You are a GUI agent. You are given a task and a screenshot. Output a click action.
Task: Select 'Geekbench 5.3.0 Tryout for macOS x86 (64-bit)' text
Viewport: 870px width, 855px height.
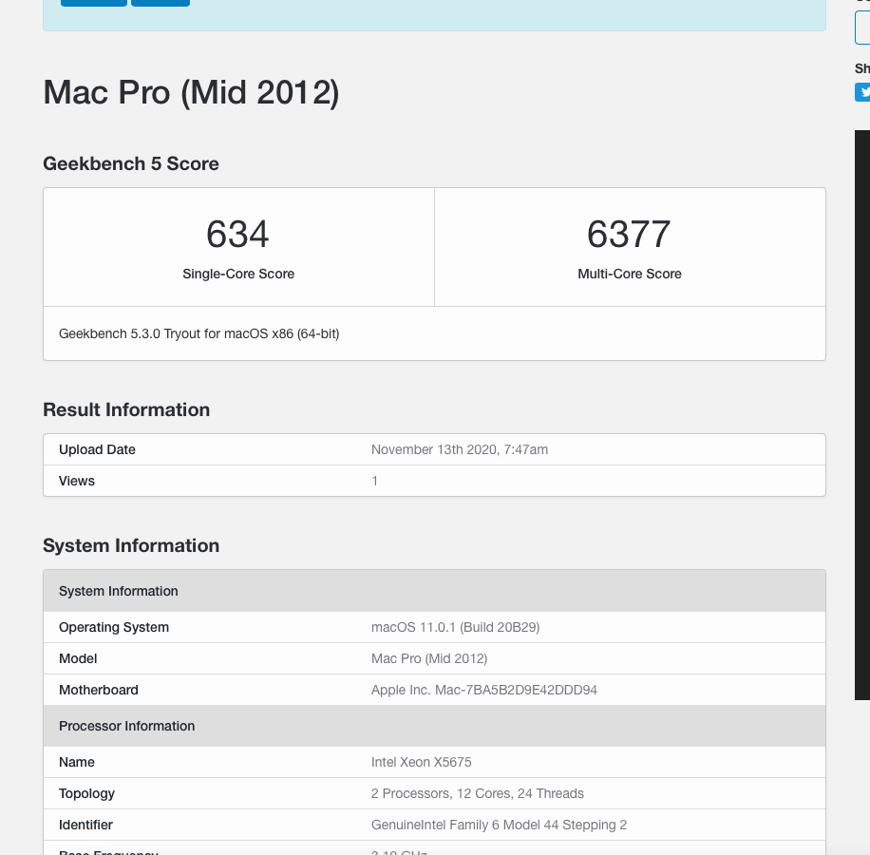[x=199, y=333]
